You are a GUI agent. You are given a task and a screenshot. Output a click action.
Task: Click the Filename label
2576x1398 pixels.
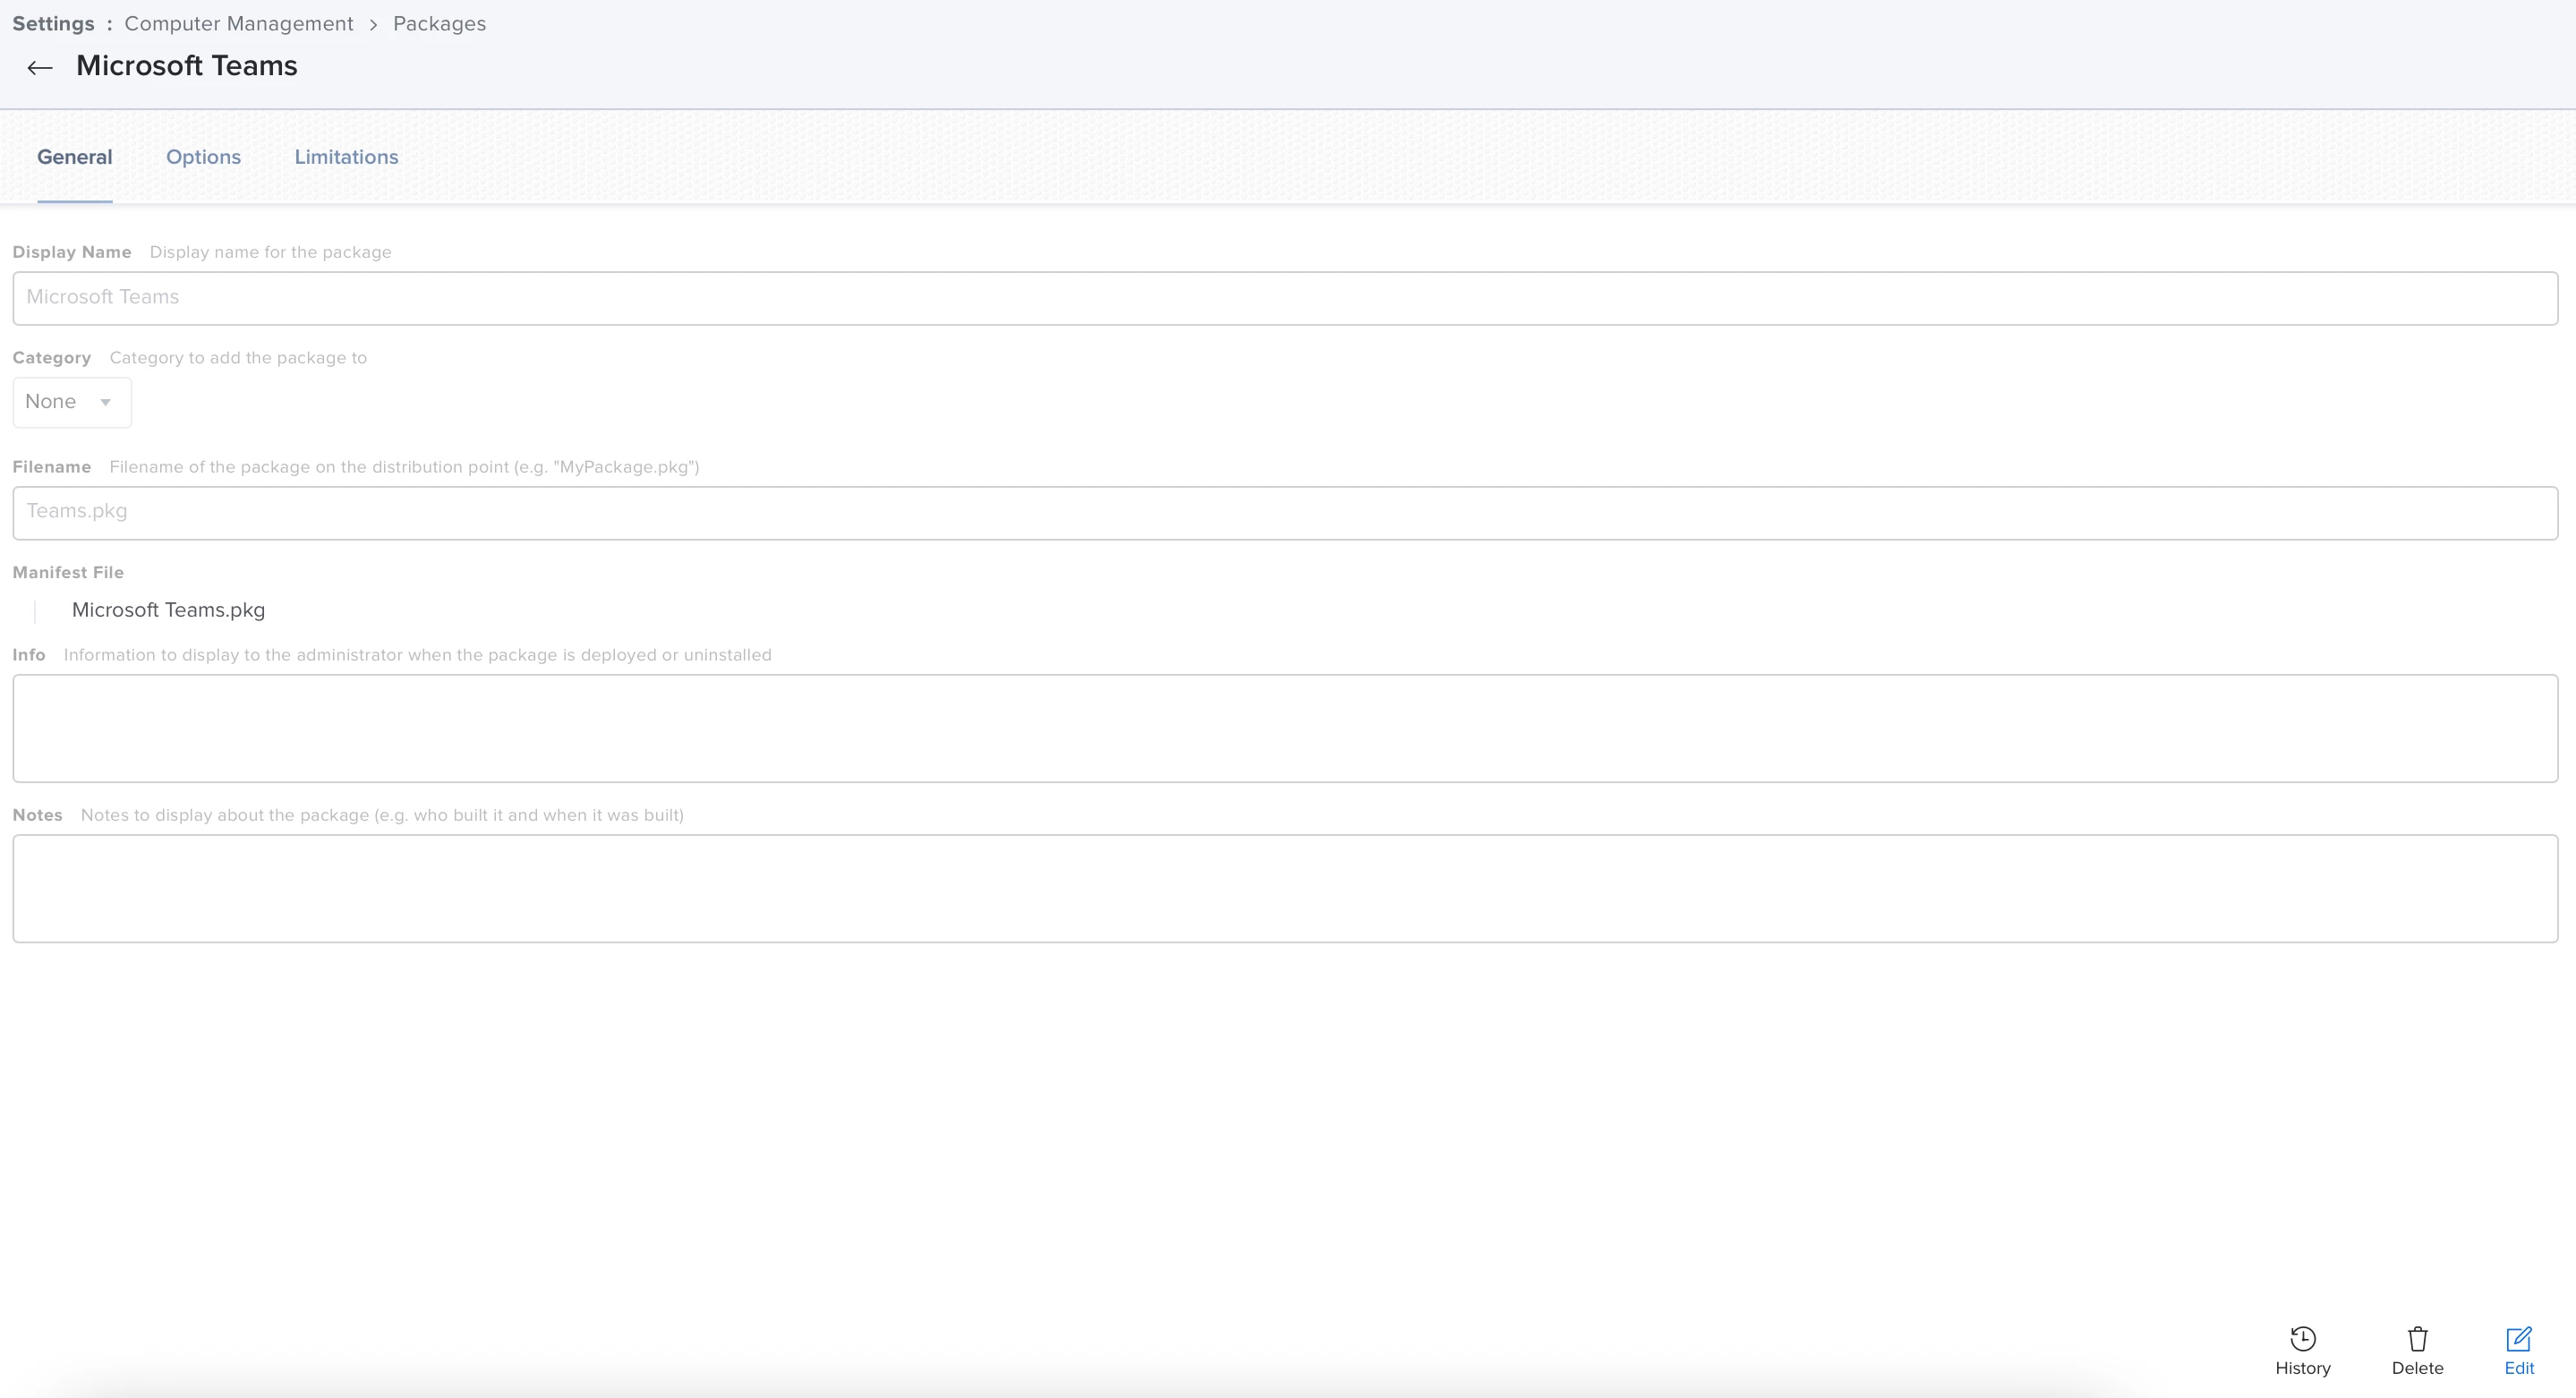pos(52,467)
